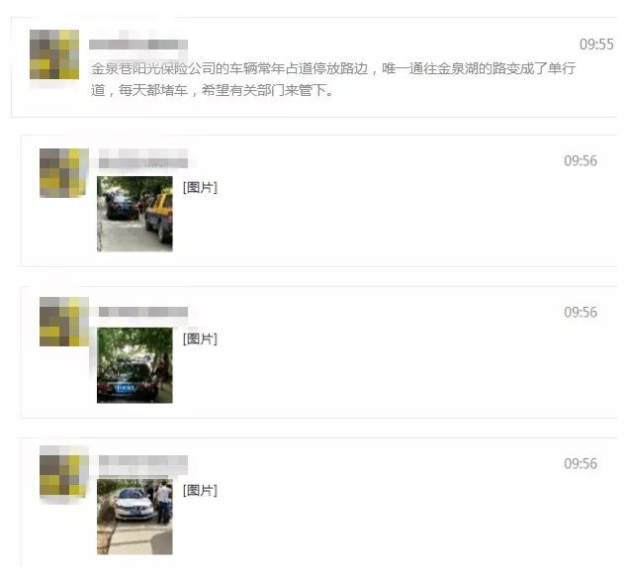Image resolution: width=627 pixels, height=576 pixels.
Task: Click the [图片] label beside the black car photo
Action: [x=200, y=338]
